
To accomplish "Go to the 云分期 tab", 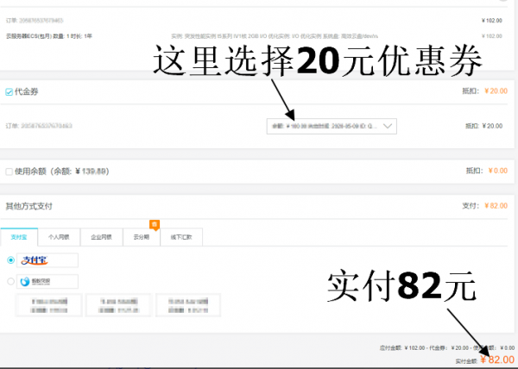I will [142, 236].
